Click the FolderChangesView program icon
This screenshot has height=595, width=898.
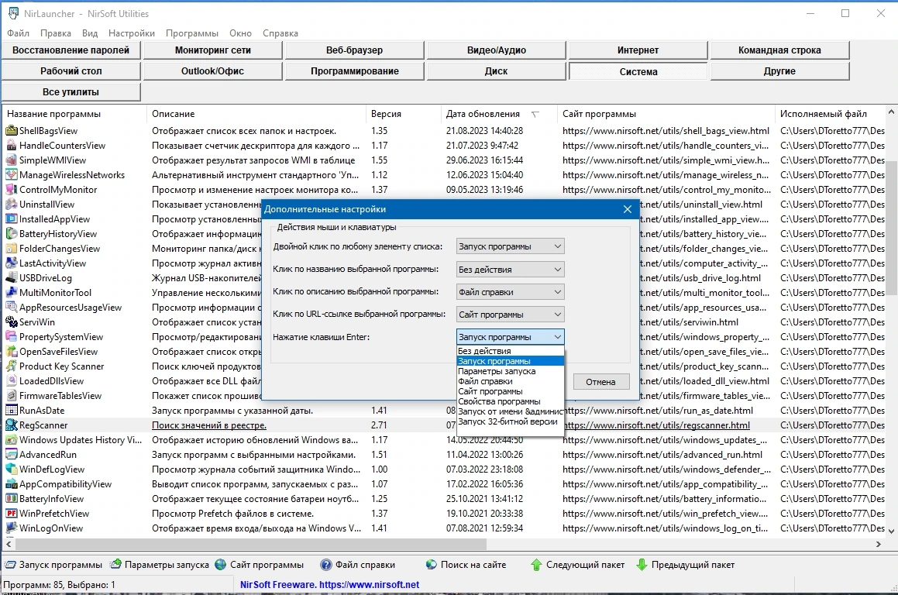pos(12,249)
